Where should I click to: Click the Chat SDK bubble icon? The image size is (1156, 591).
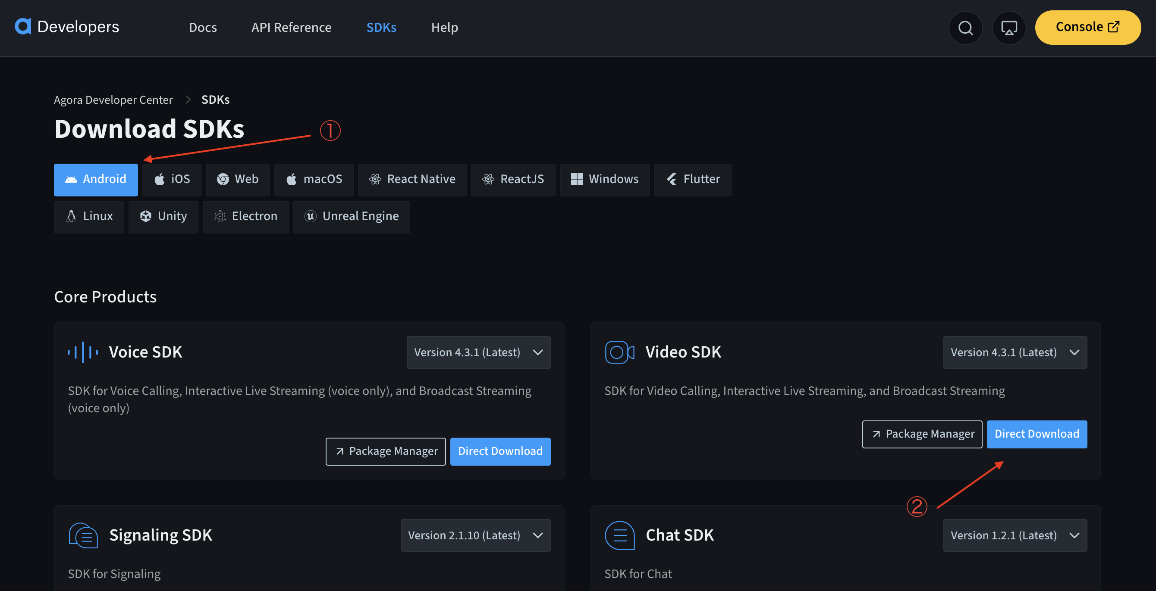point(619,535)
